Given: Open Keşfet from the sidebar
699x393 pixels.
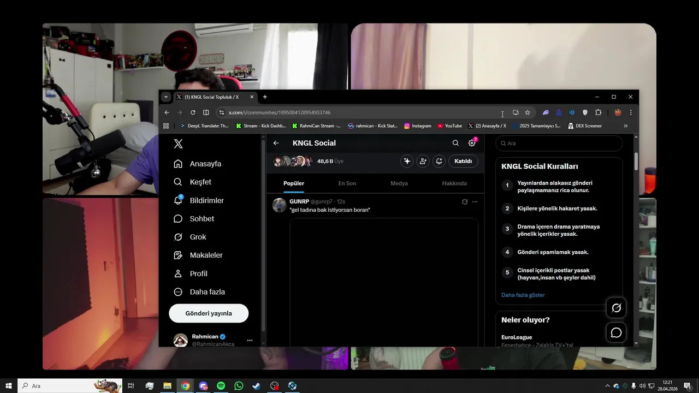Looking at the screenshot, I should coord(192,182).
